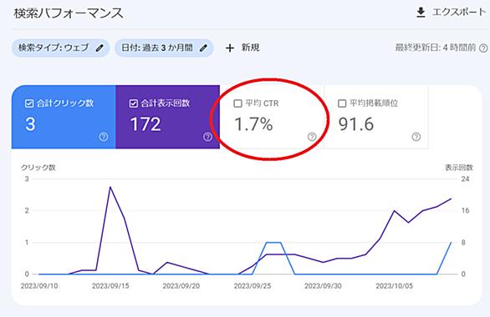
Task: Click the エクスポート button text
Action: [459, 13]
